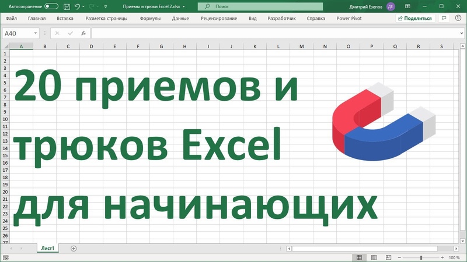Expand the formula bar with chevron
Image resolution: width=467 pixels, height=262 pixels.
[x=462, y=33]
